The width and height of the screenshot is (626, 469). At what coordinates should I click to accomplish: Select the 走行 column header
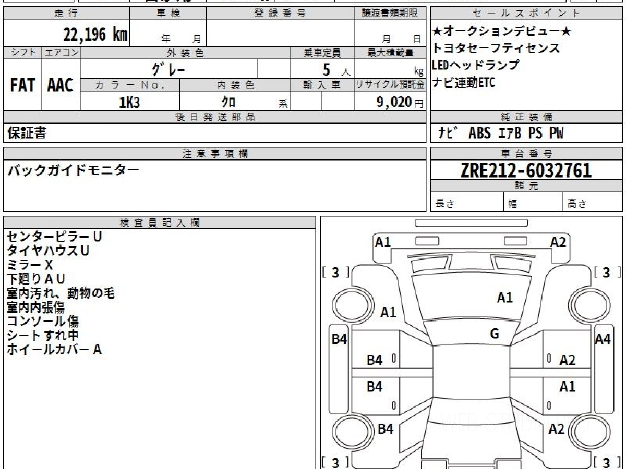click(66, 14)
